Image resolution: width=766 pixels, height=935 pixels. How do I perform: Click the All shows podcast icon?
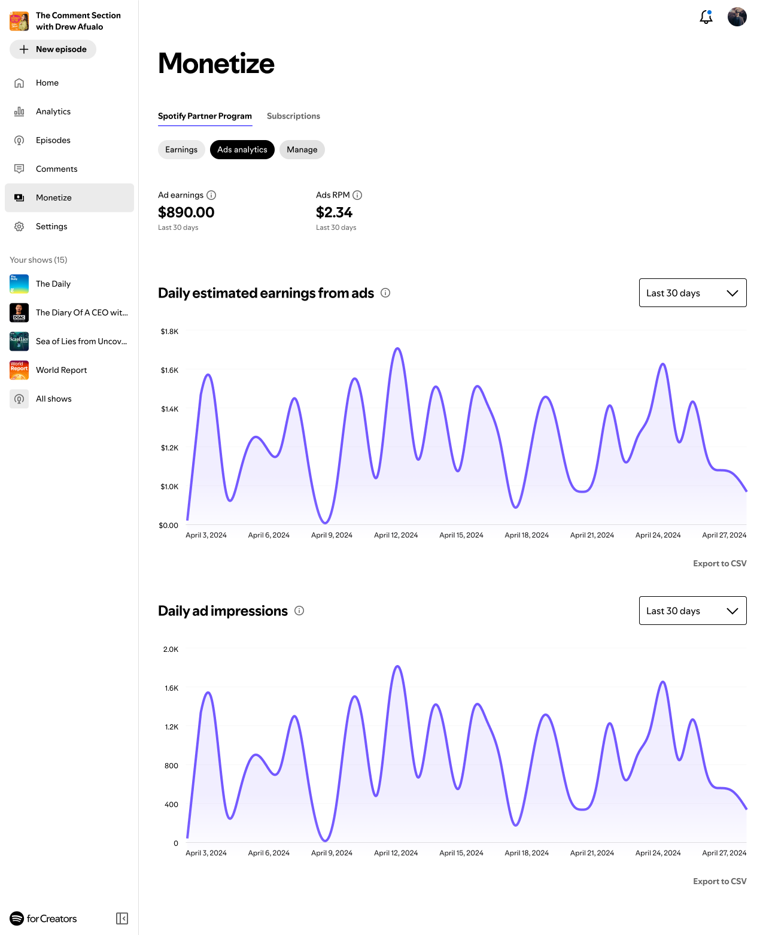point(19,399)
